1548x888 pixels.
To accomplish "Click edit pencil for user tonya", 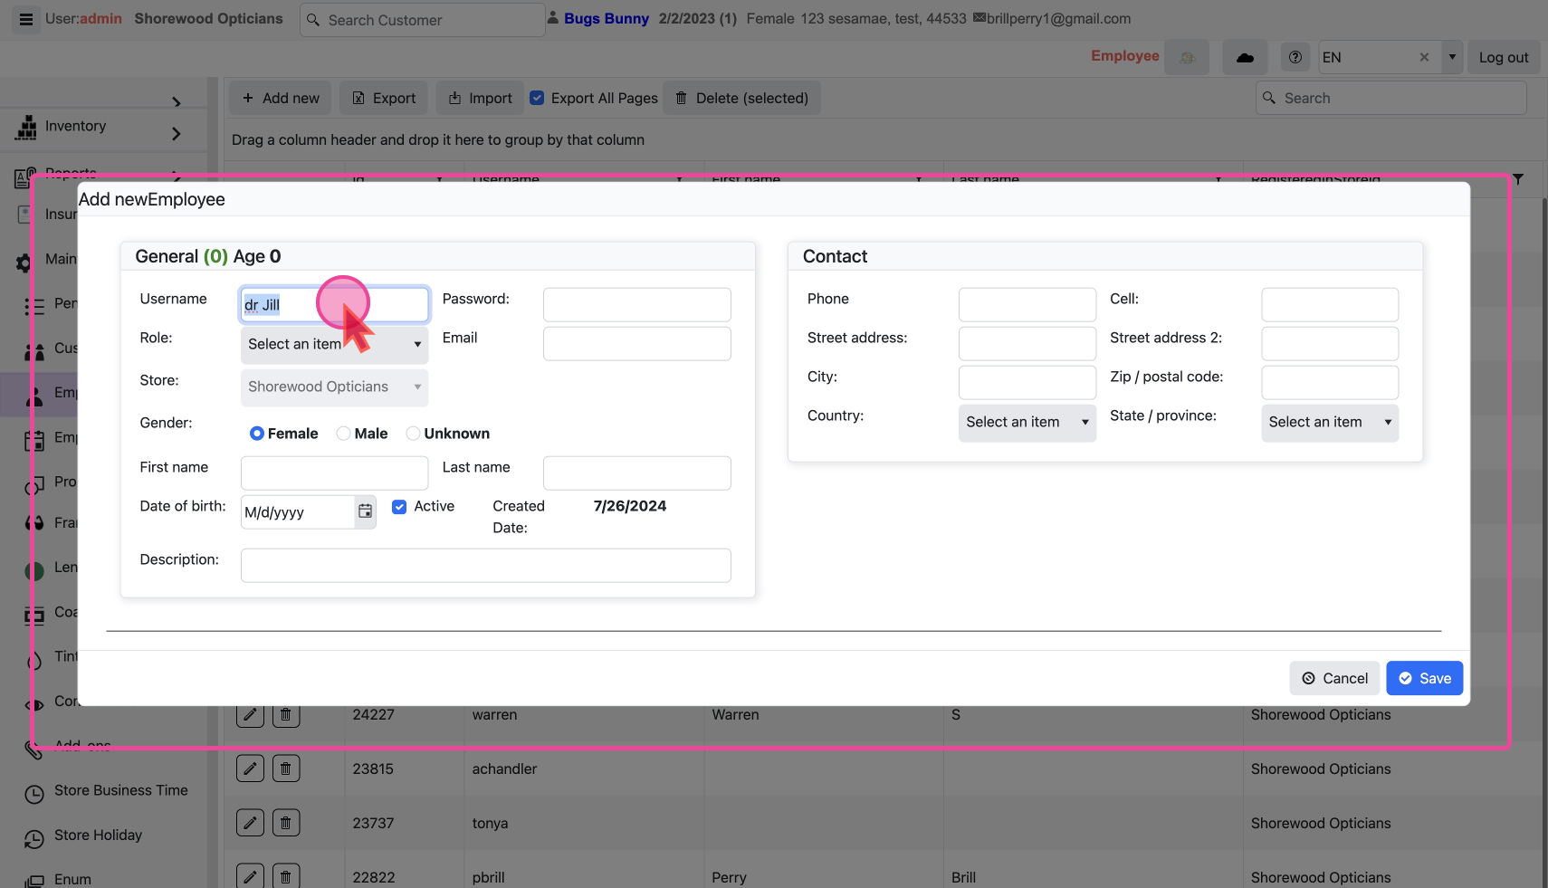I will [x=250, y=823].
